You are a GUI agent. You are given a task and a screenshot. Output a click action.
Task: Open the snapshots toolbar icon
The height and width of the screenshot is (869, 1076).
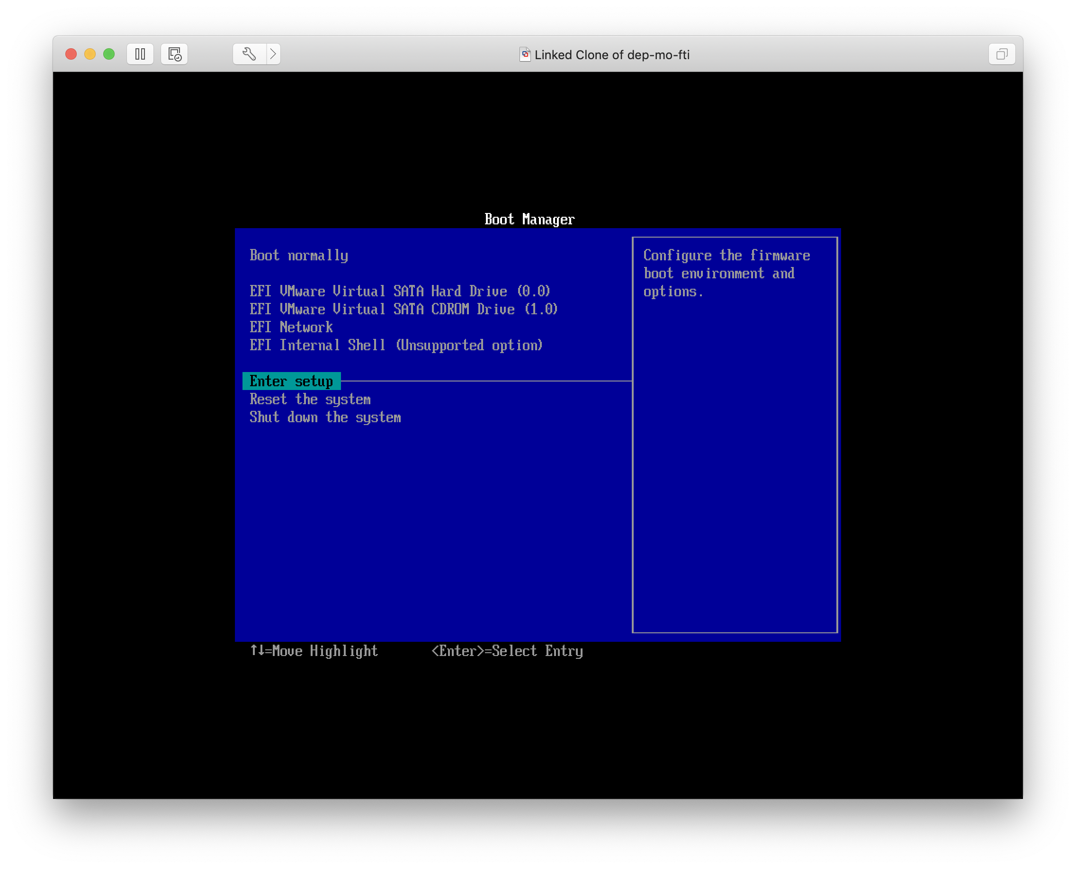tap(174, 54)
